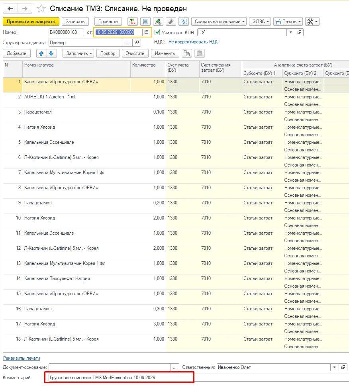Image resolution: width=349 pixels, height=386 pixels.
Task: Click into the Комментарий input field
Action: [x=121, y=377]
